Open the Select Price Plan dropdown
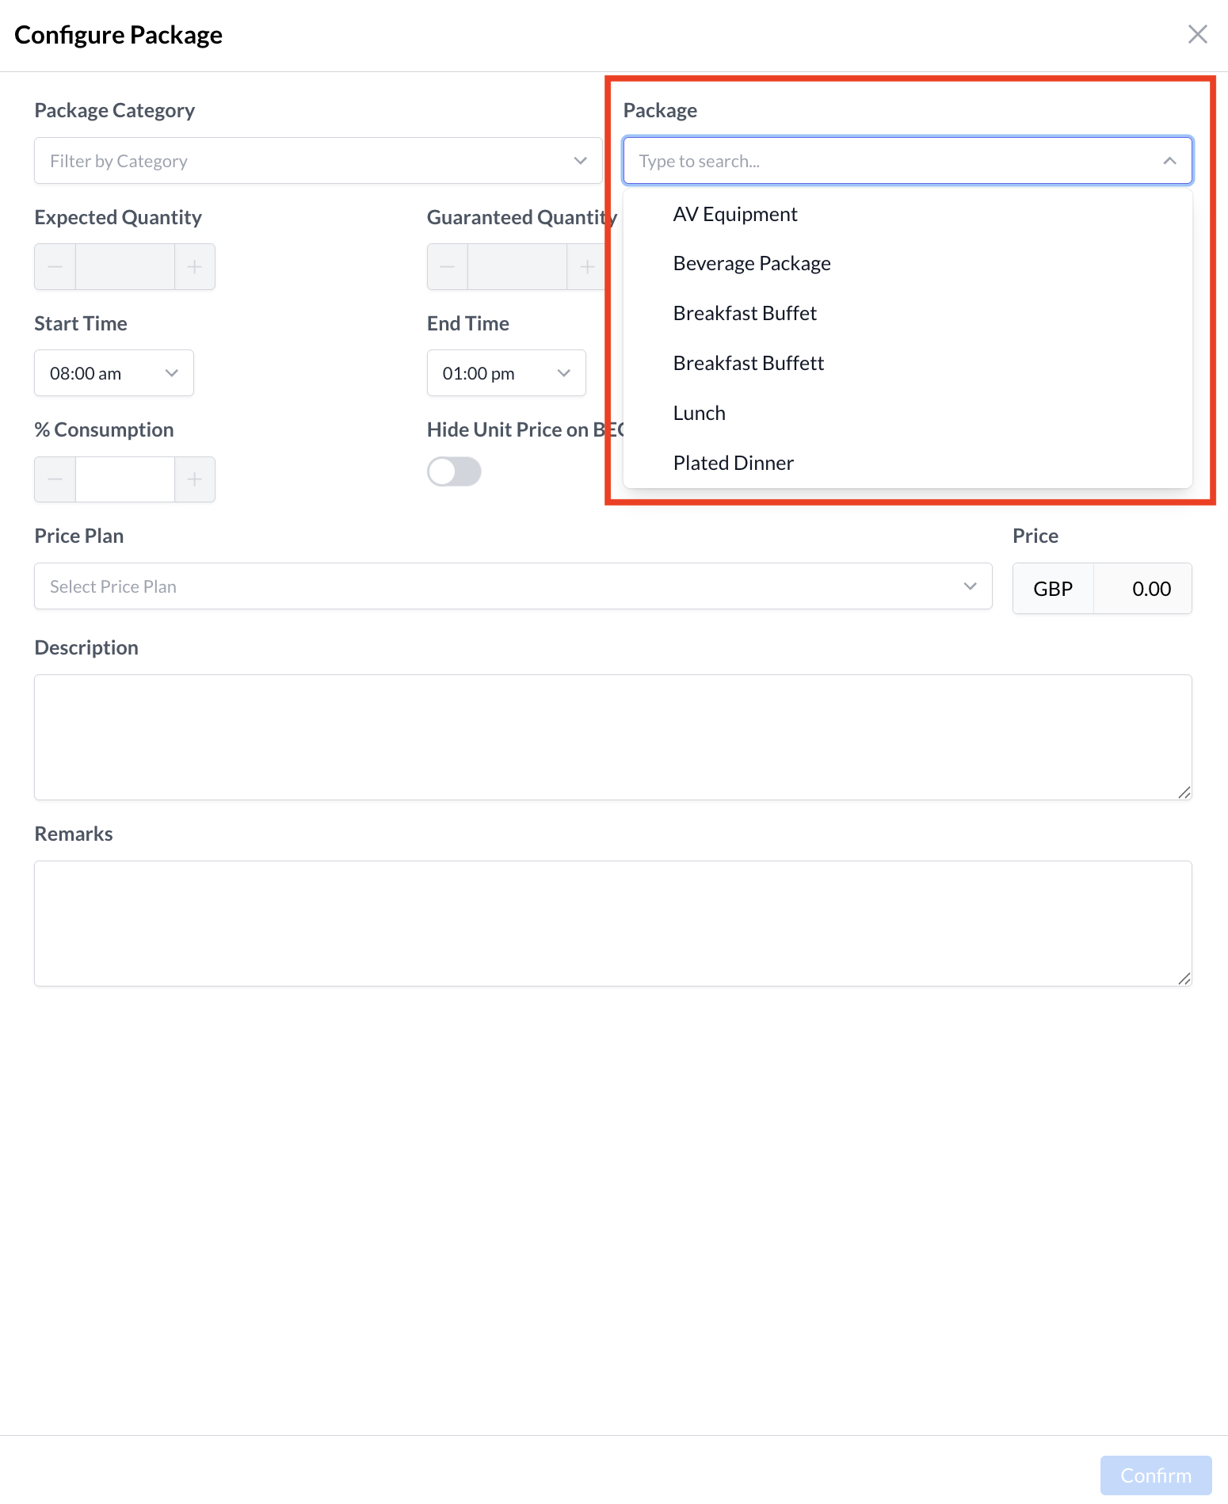 point(513,586)
